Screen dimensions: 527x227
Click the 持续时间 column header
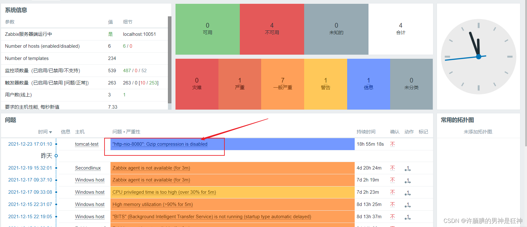tap(366, 132)
